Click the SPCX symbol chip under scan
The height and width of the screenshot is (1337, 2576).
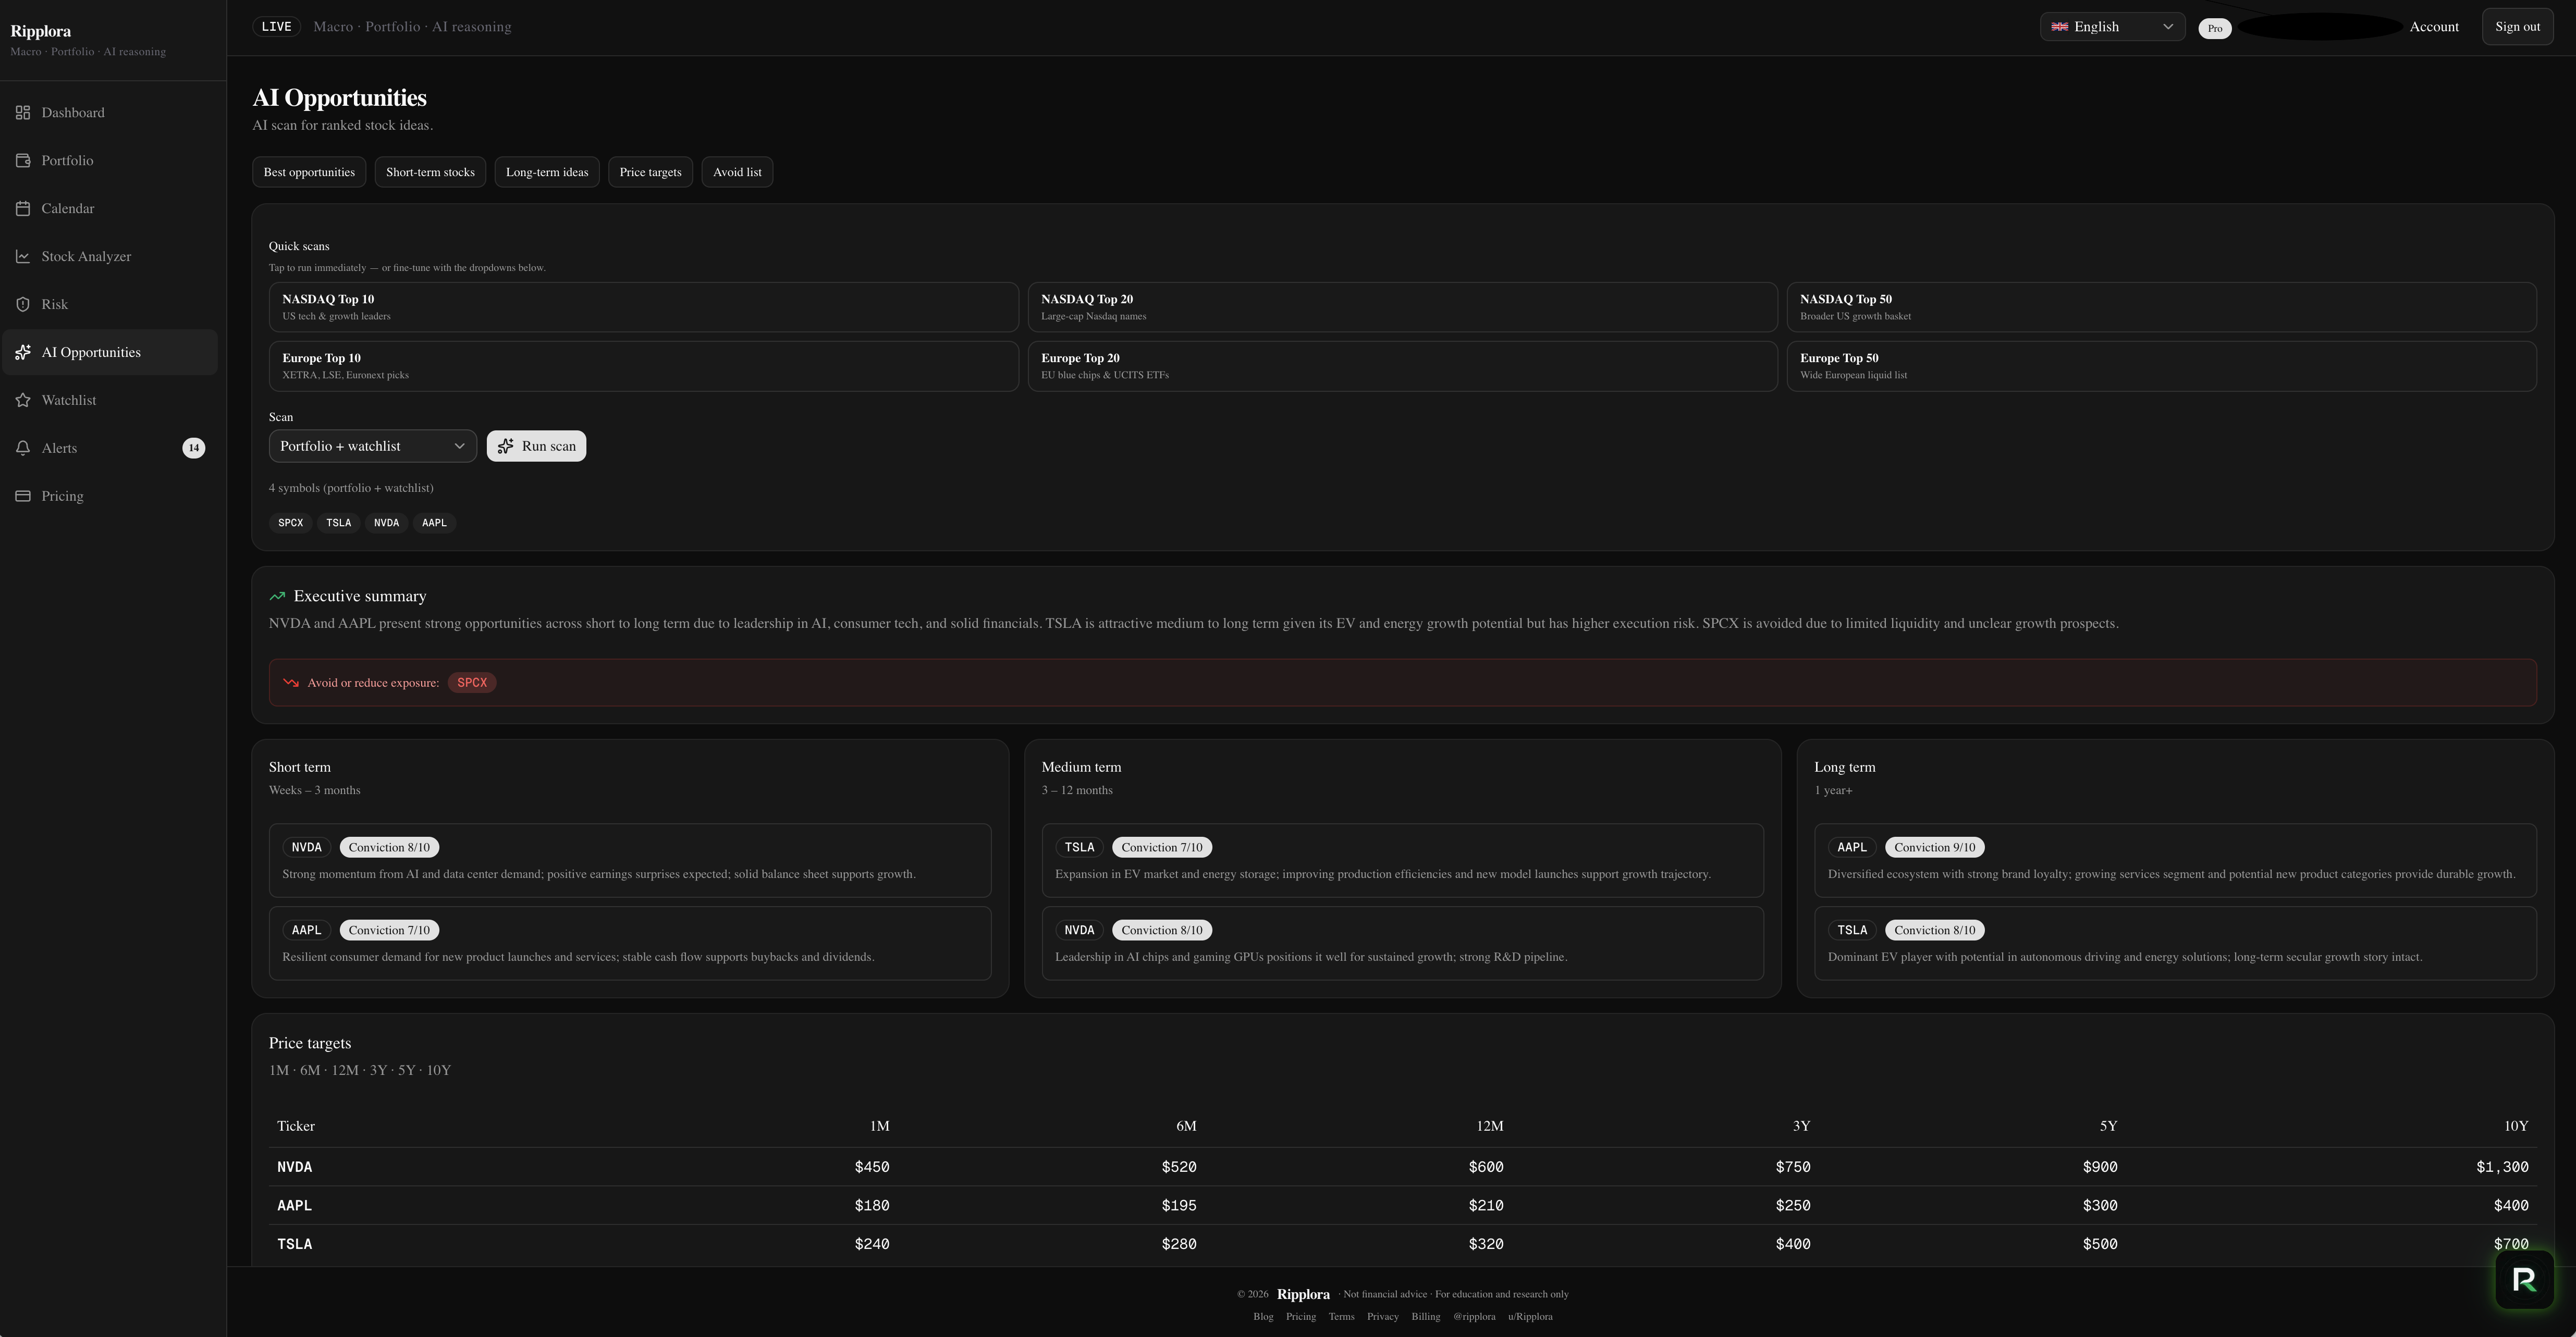click(x=290, y=523)
